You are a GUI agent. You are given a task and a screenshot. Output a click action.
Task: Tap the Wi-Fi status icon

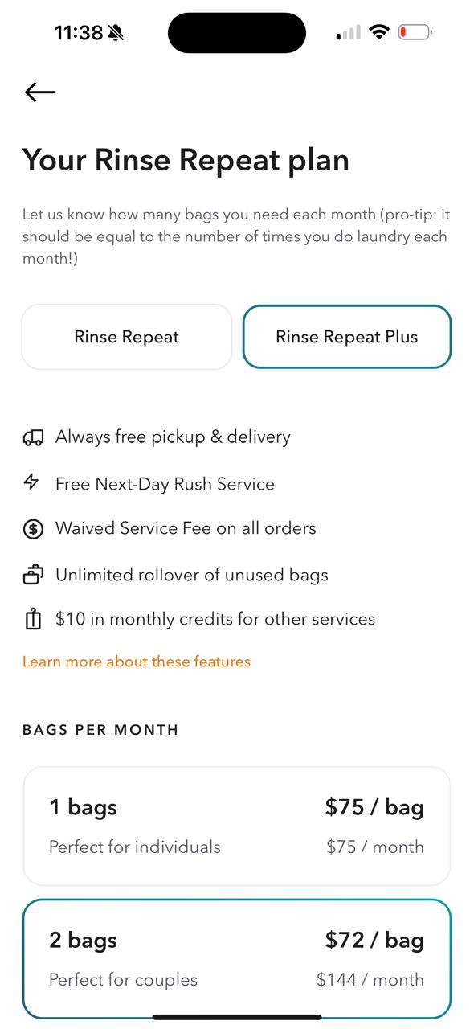tap(378, 32)
